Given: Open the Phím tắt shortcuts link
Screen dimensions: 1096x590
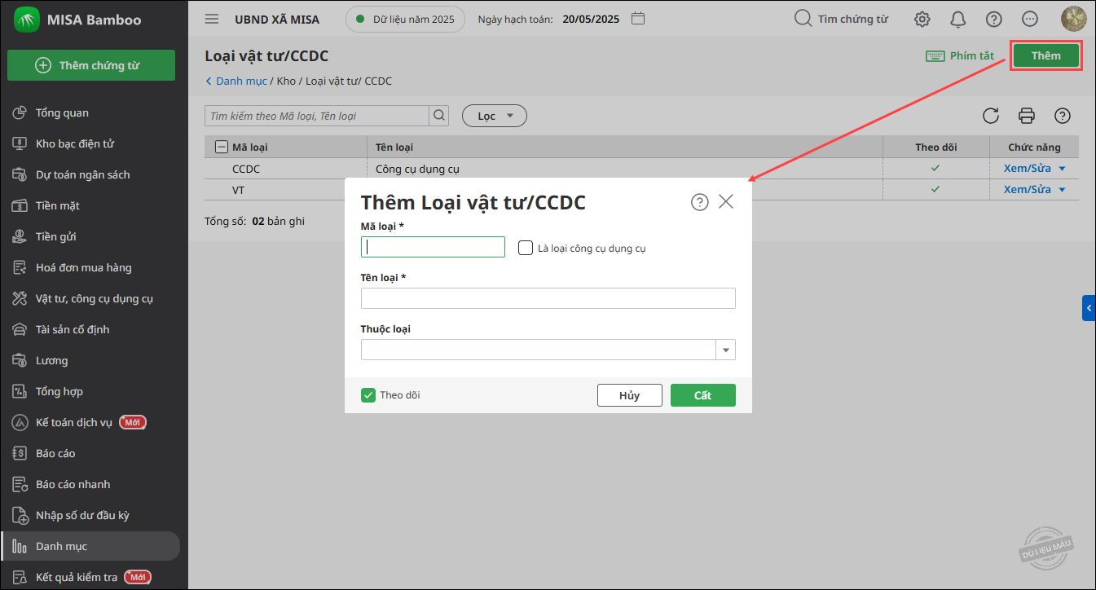Looking at the screenshot, I should pos(960,56).
